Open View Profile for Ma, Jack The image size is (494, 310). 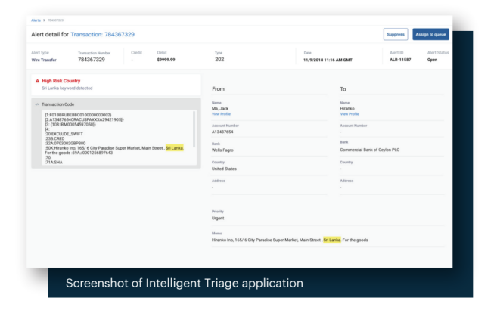(220, 113)
